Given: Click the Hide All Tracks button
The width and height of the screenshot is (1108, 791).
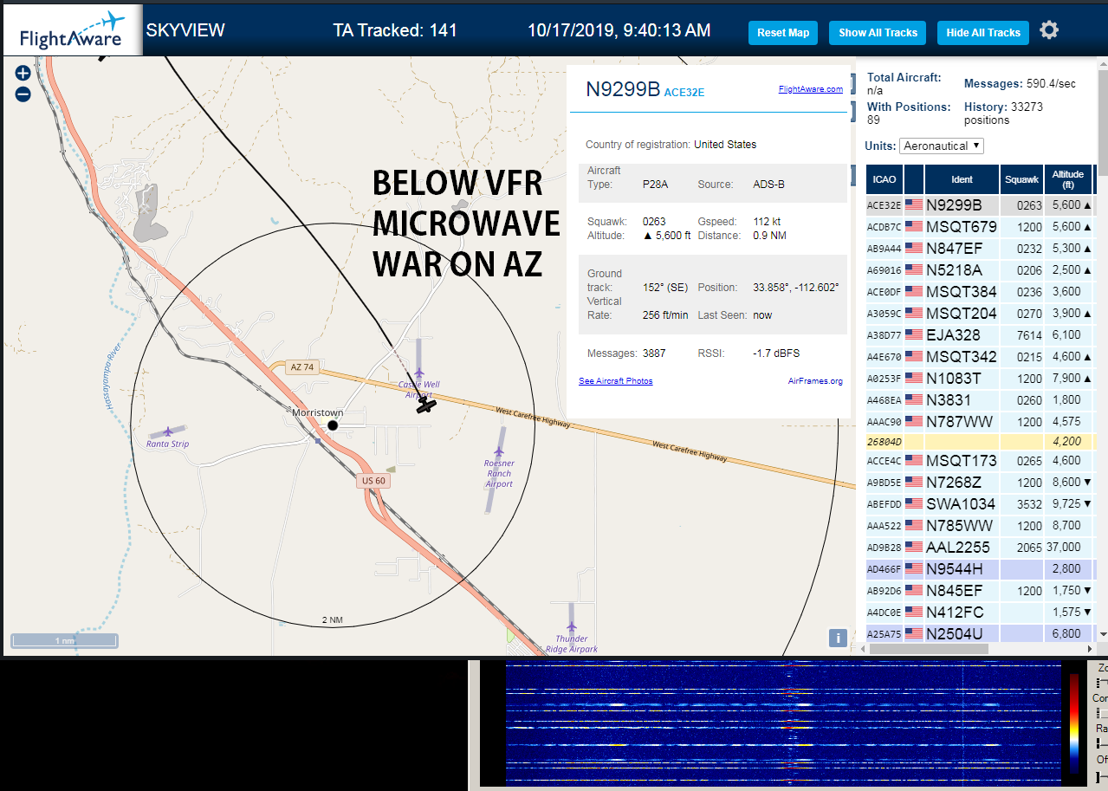Looking at the screenshot, I should pyautogui.click(x=983, y=33).
